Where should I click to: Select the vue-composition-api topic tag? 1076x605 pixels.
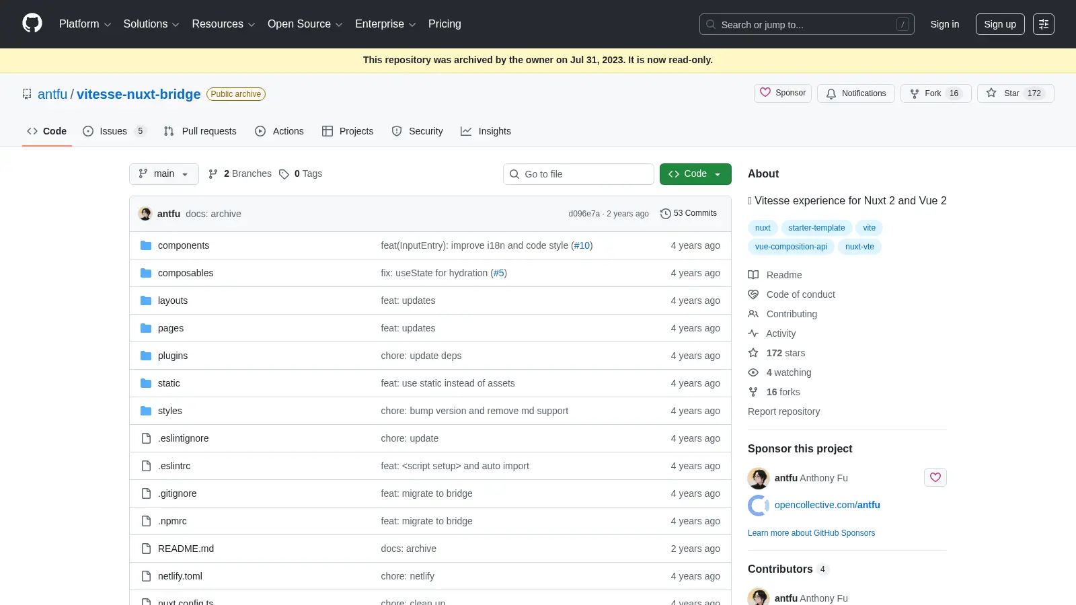(791, 247)
